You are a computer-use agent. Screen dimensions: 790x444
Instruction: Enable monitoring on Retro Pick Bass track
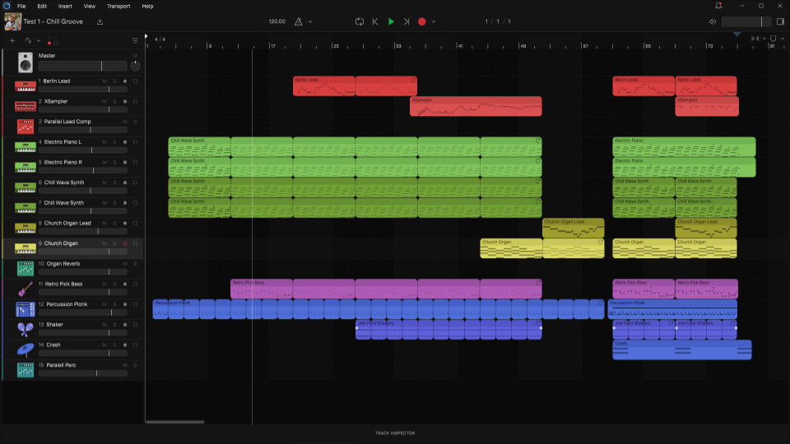[x=135, y=284]
